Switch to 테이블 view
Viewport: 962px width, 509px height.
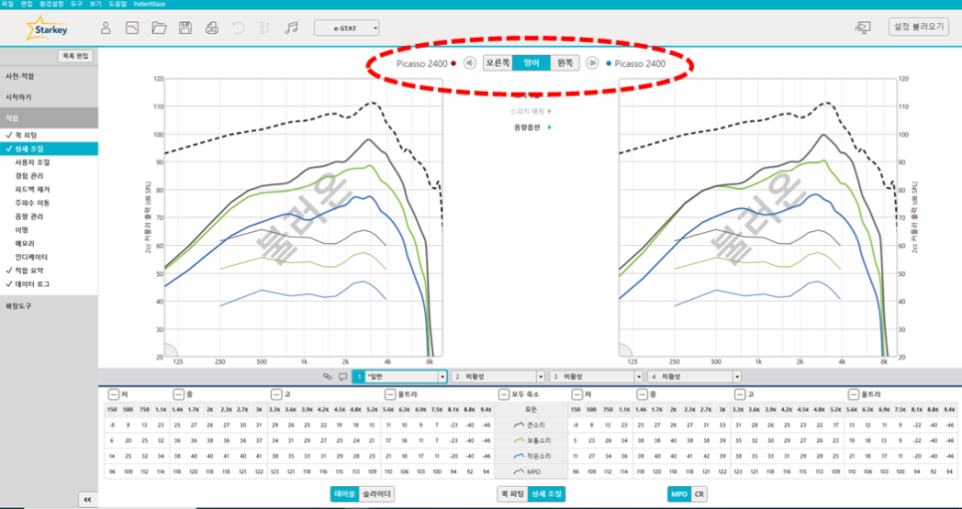pyautogui.click(x=345, y=494)
